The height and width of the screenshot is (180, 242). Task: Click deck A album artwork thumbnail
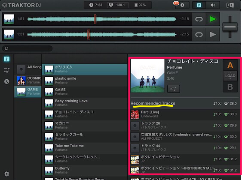(9, 19)
